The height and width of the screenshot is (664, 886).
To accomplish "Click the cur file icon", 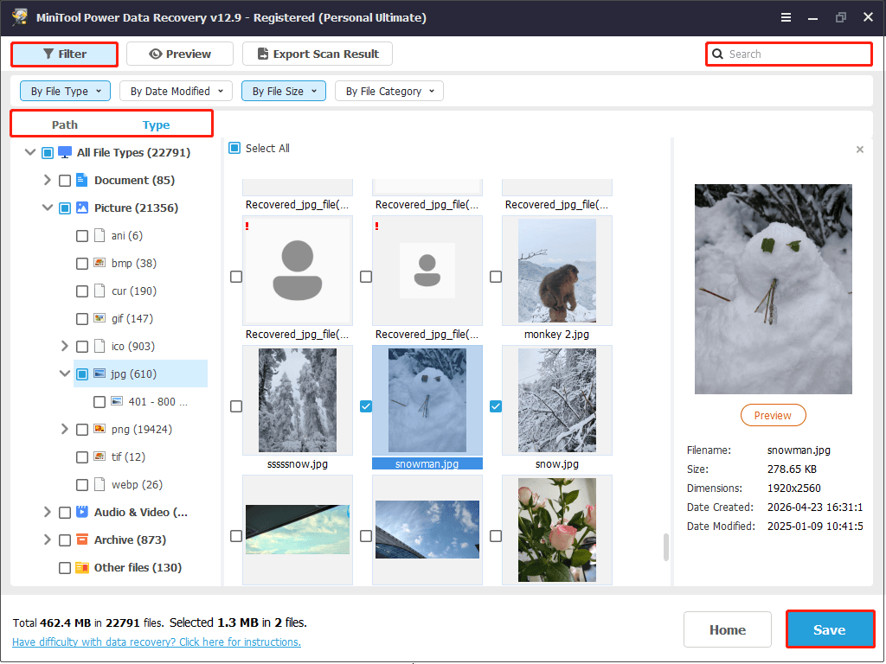I will [x=100, y=290].
